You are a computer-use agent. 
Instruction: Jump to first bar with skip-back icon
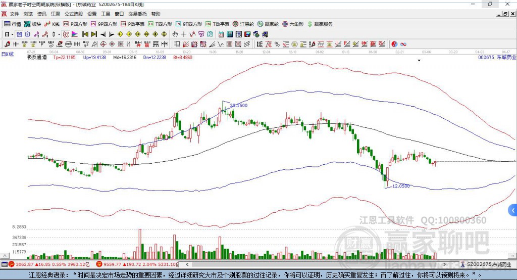(85, 34)
